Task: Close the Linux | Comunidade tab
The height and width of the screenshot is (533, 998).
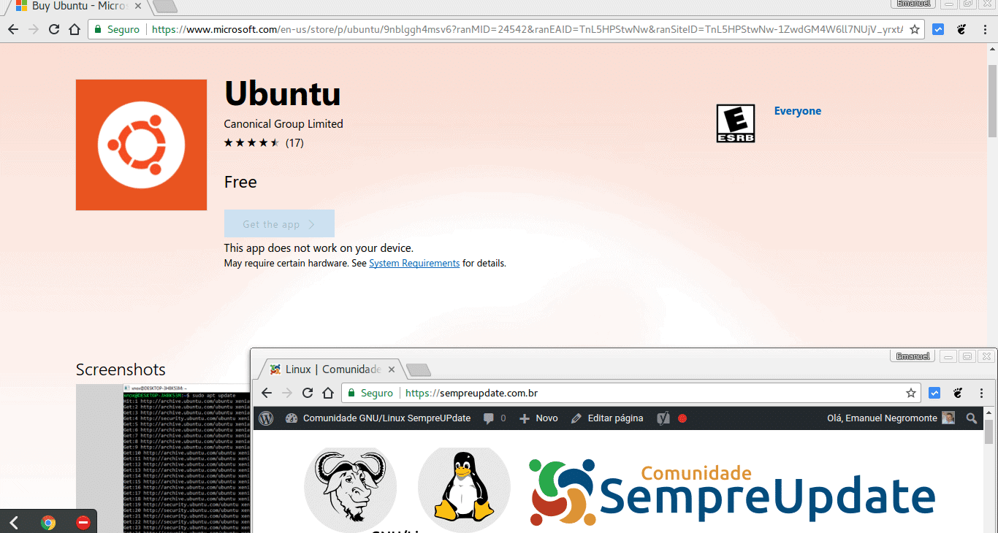Action: (x=392, y=369)
